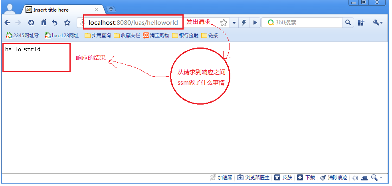Open a new tab with plus button
The height and width of the screenshot is (186, 392).
click(x=111, y=10)
